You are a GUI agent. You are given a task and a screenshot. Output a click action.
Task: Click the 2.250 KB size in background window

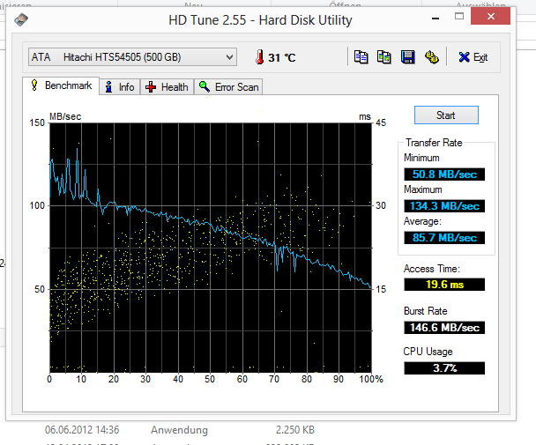295,430
